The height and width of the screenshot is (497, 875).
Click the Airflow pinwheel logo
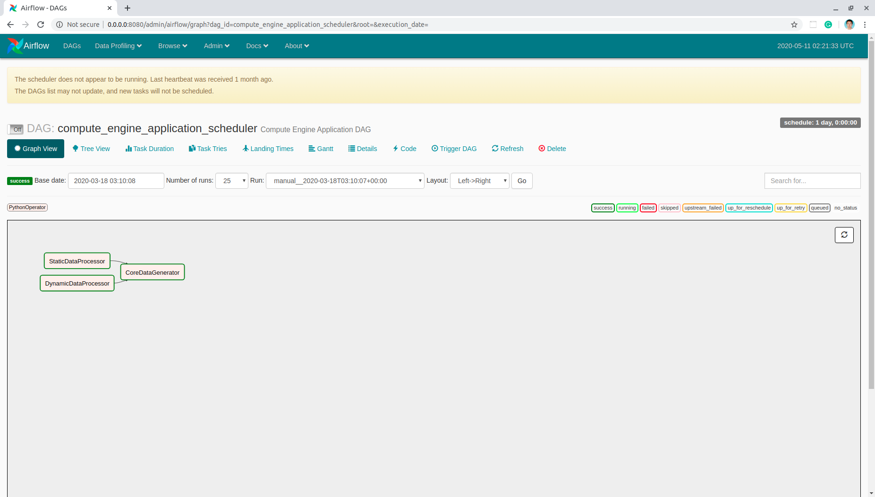tap(15, 46)
